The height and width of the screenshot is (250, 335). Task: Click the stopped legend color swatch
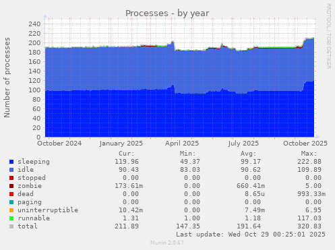11,178
